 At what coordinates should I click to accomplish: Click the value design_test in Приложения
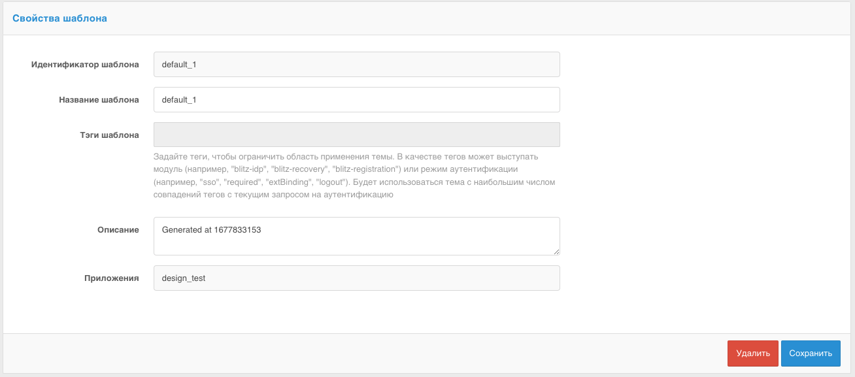[x=184, y=278]
